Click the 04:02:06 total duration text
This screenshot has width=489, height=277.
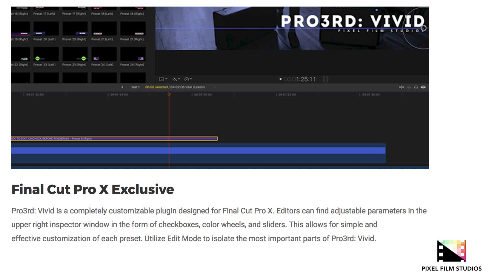coord(188,87)
